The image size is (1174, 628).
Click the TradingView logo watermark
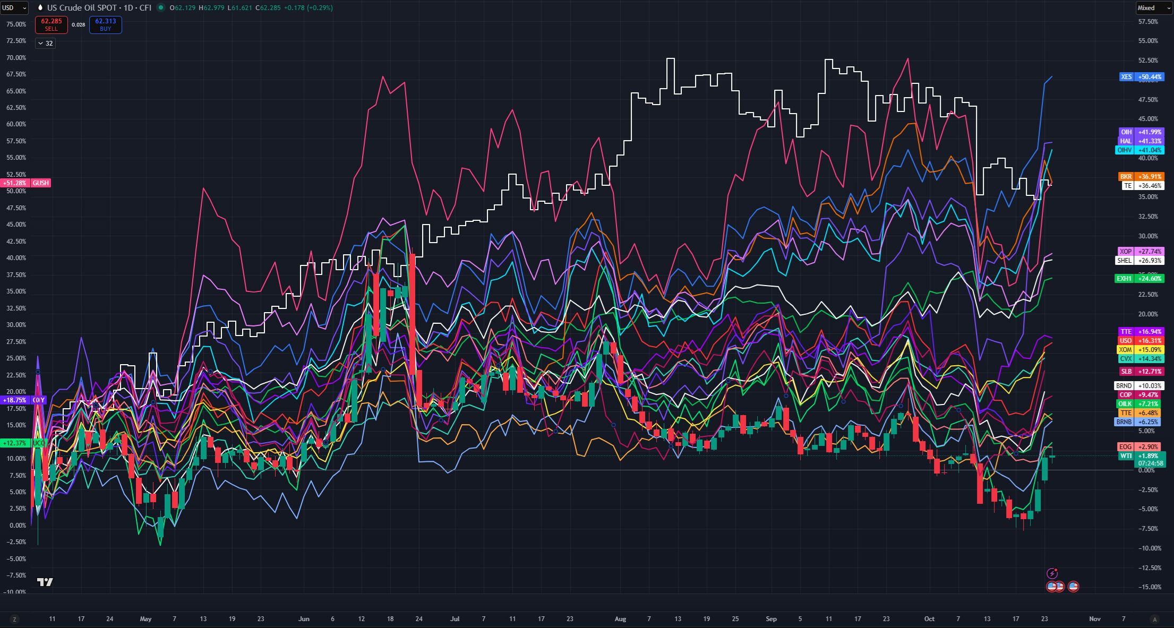(45, 582)
